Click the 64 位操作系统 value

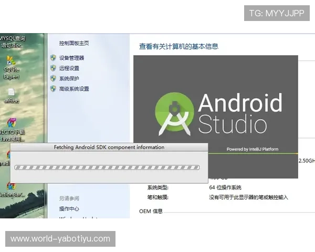click(225, 187)
